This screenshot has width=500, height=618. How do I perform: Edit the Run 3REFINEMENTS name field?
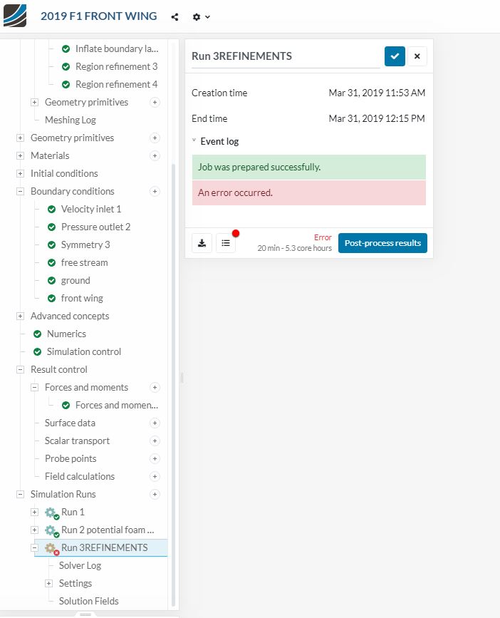285,56
